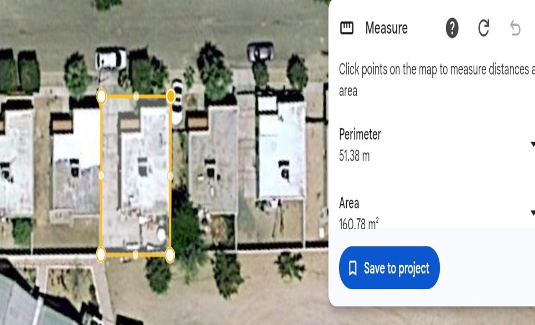This screenshot has width=535, height=325.
Task: Open the measure help question icon
Action: 452,28
